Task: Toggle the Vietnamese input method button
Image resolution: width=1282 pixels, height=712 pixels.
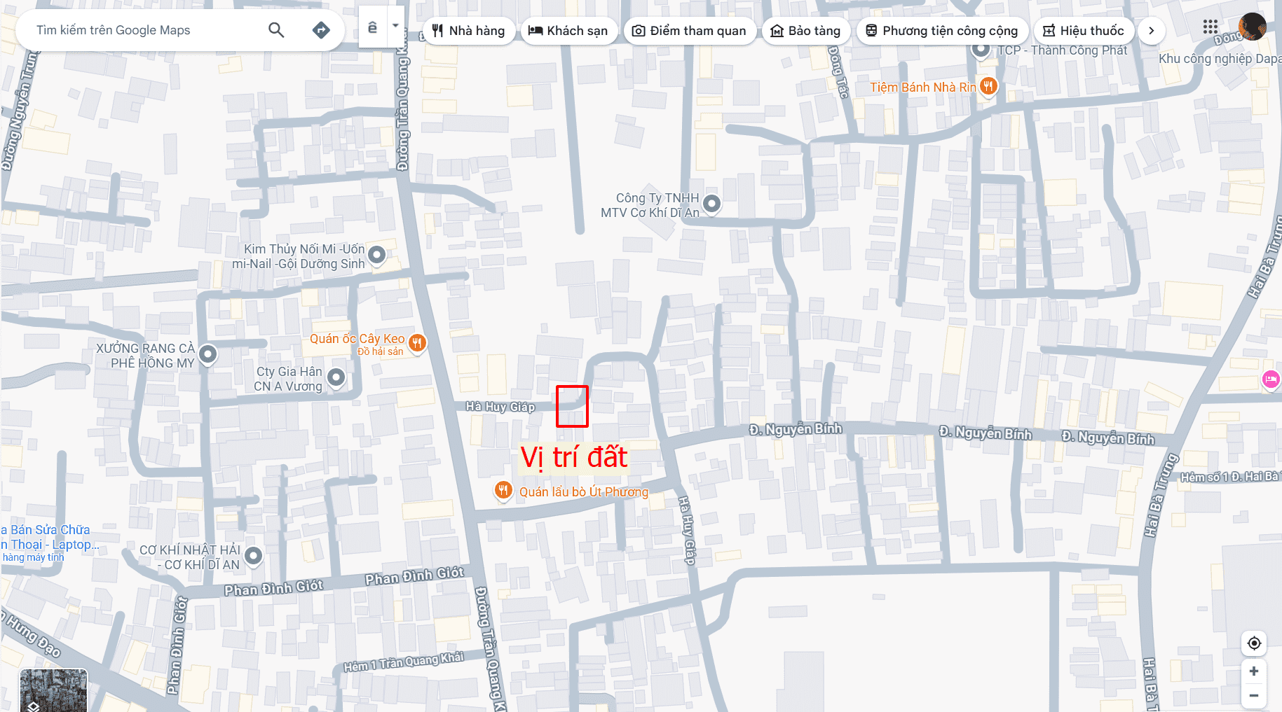Action: click(x=373, y=27)
